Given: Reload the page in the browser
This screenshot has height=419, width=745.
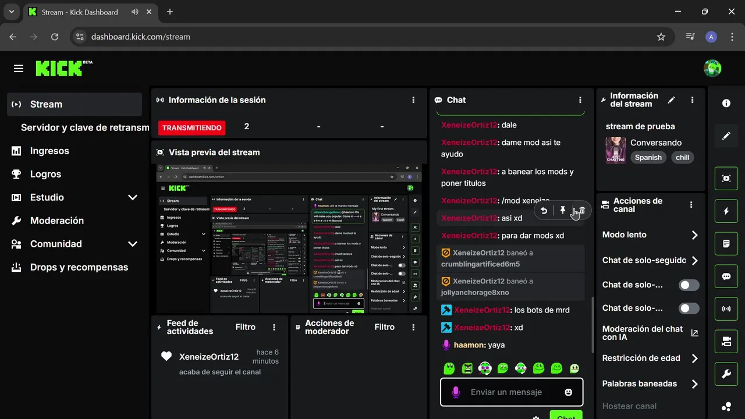Looking at the screenshot, I should [55, 37].
